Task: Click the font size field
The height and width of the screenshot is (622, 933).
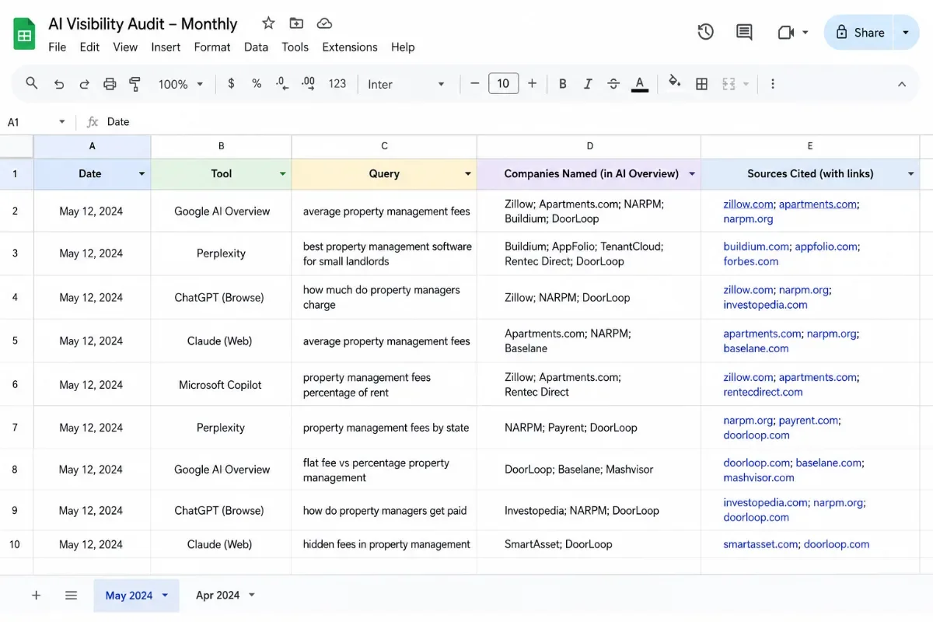Action: 503,83
